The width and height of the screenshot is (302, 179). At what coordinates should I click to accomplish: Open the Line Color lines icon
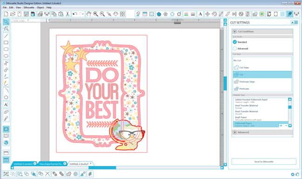186,14
